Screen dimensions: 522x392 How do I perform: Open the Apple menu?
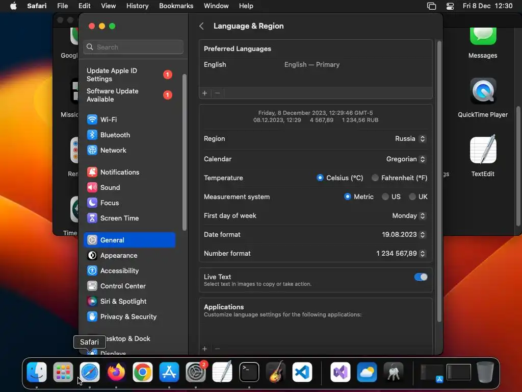pyautogui.click(x=13, y=6)
